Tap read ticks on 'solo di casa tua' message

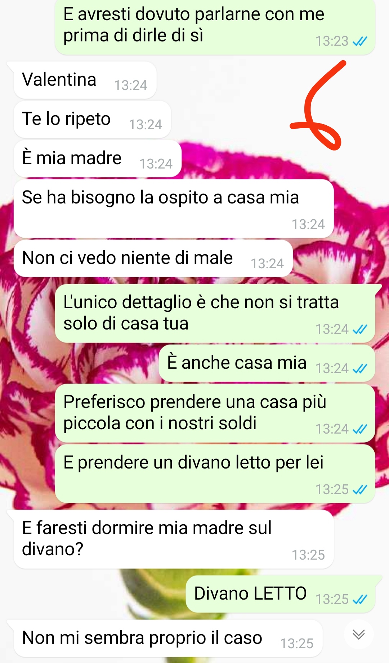(360, 329)
